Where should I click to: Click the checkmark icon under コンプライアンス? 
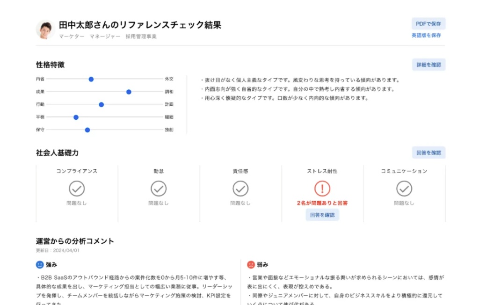click(x=77, y=189)
